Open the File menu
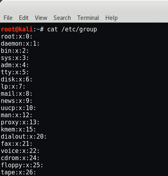The height and width of the screenshot is (176, 168). click(x=8, y=18)
